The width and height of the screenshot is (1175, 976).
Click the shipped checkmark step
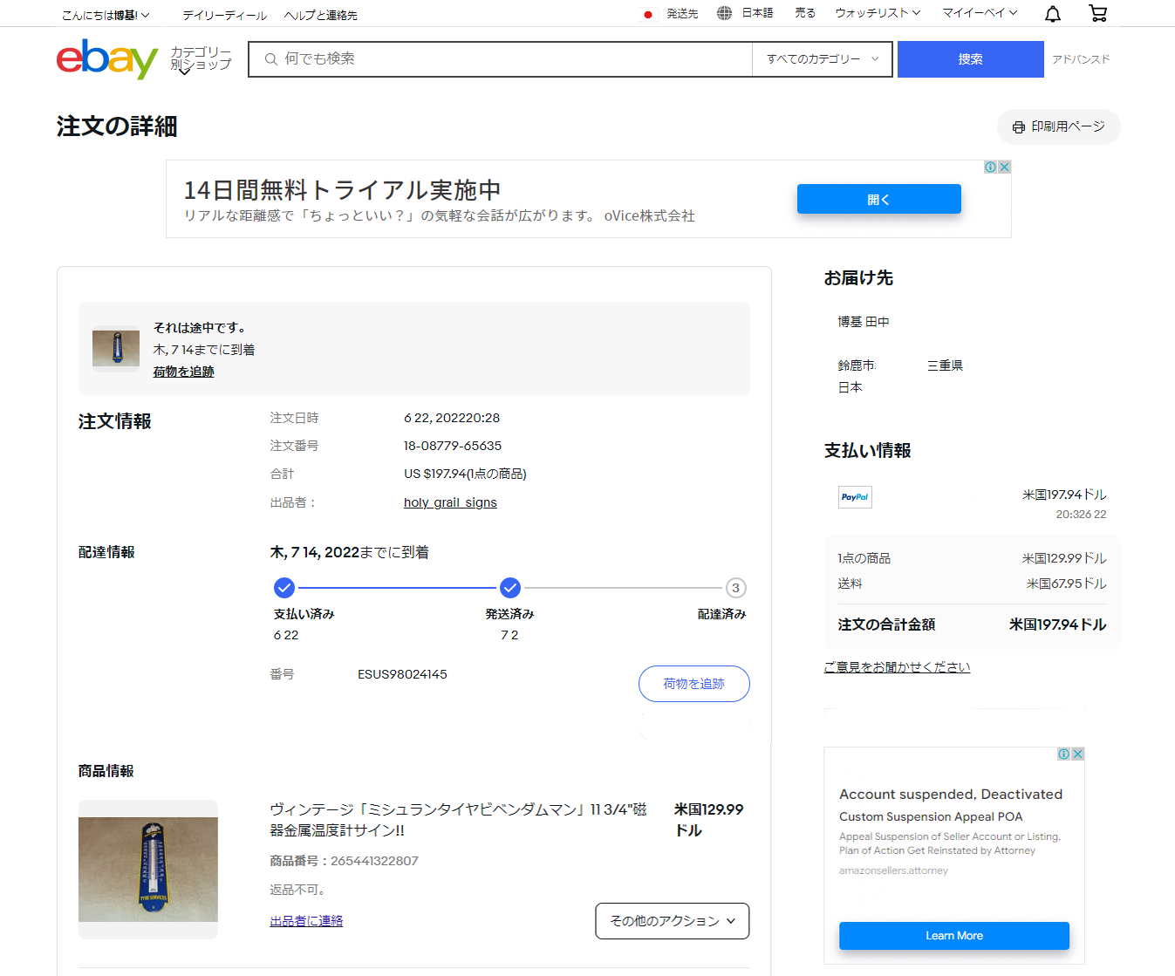(510, 588)
